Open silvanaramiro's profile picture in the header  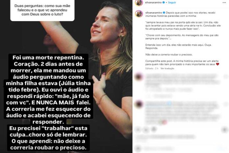(x=139, y=3)
